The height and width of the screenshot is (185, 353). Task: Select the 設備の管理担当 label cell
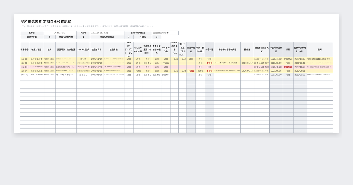point(138,33)
